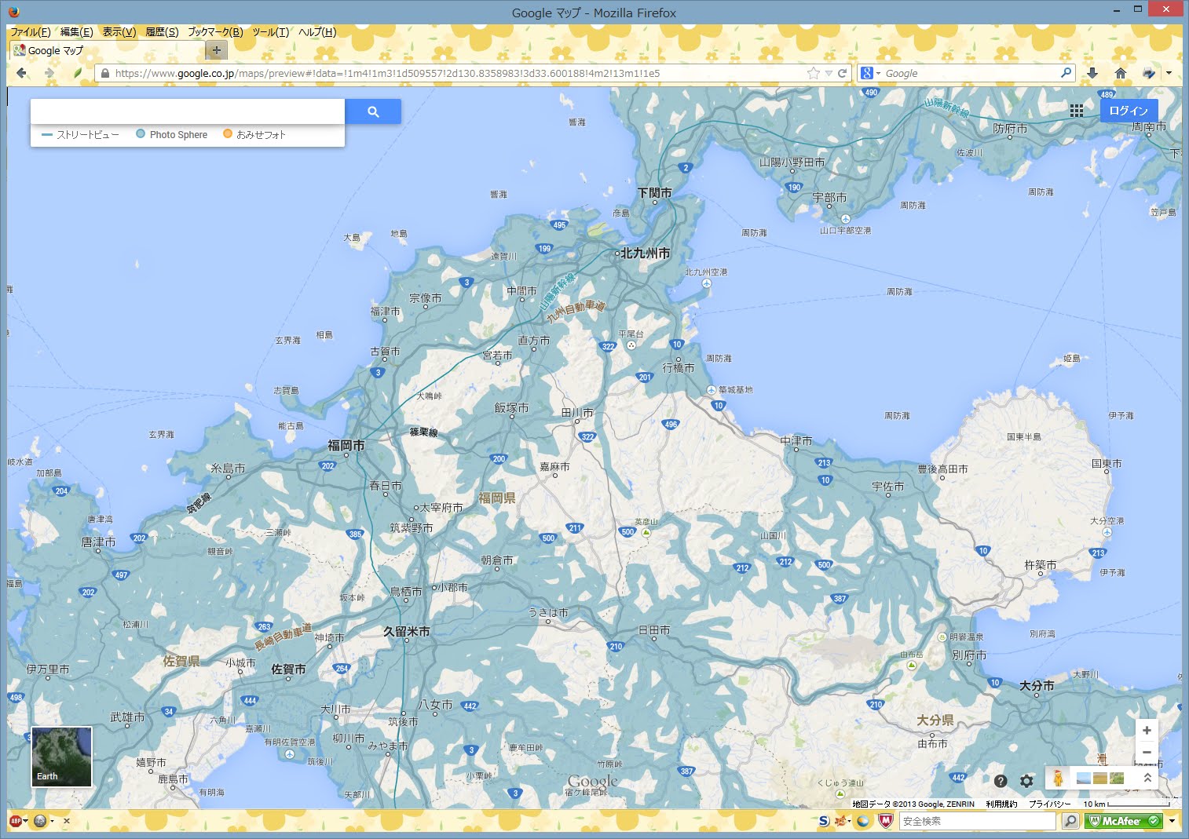This screenshot has width=1189, height=839.
Task: Open Google Maps help question mark
Action: click(x=1001, y=781)
